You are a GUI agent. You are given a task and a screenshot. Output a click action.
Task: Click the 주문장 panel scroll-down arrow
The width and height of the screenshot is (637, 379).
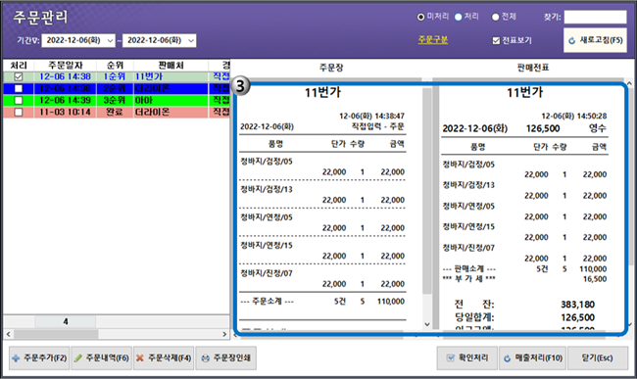[x=427, y=324]
